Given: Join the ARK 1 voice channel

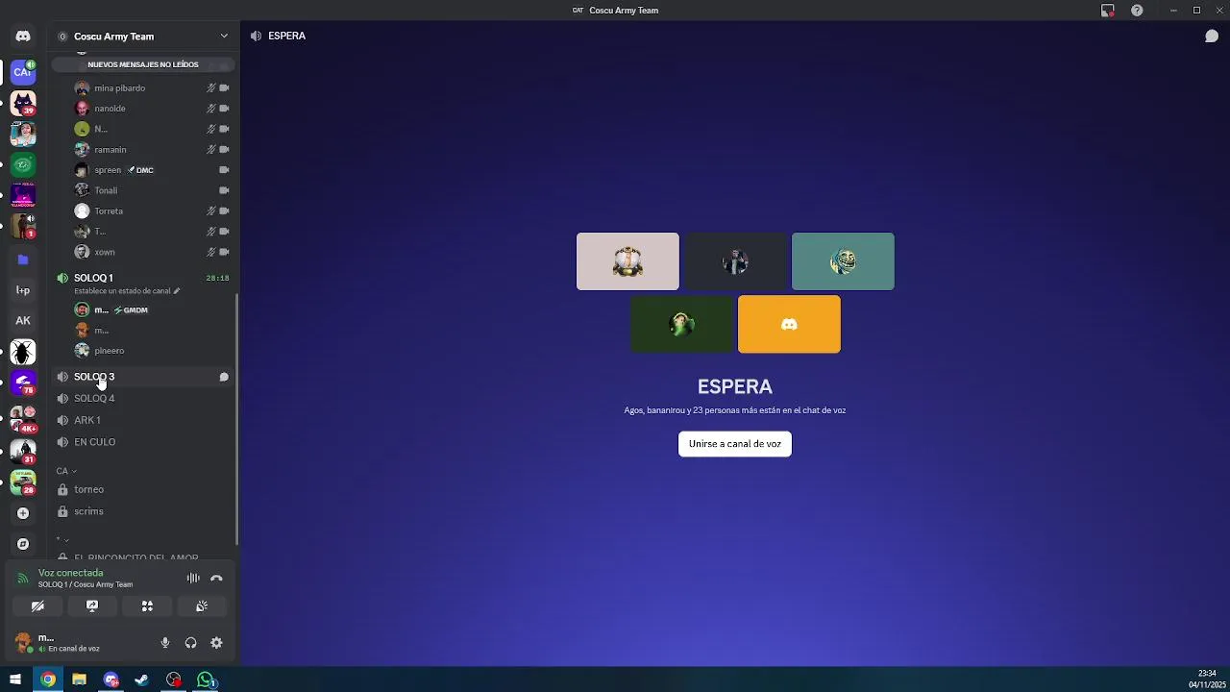Looking at the screenshot, I should tap(142, 420).
